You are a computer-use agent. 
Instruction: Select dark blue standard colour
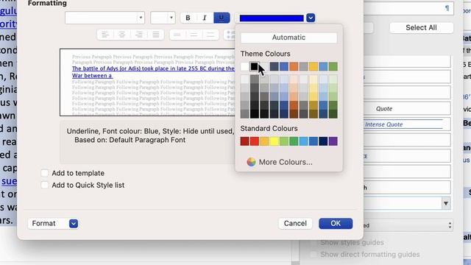pos(323,141)
